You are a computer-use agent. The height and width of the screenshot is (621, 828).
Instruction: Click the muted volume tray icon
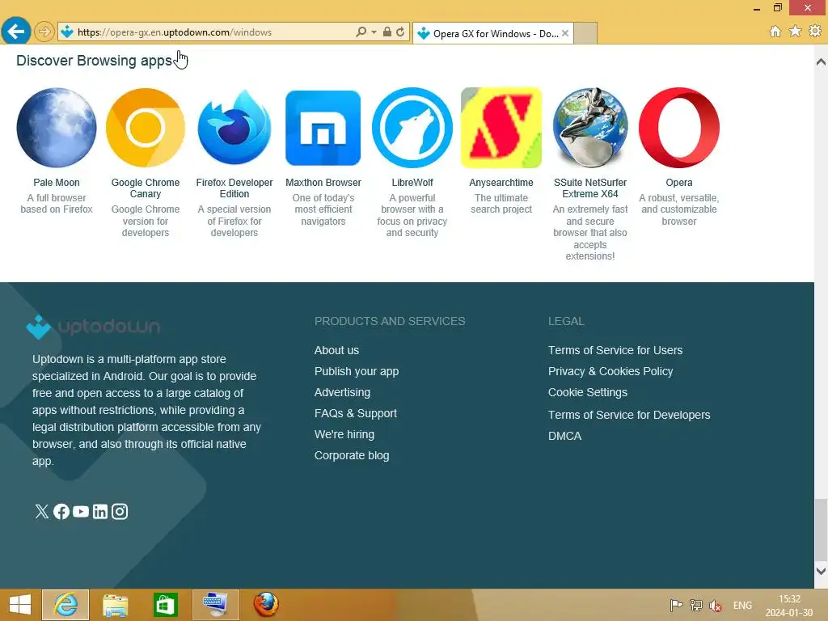pos(716,606)
